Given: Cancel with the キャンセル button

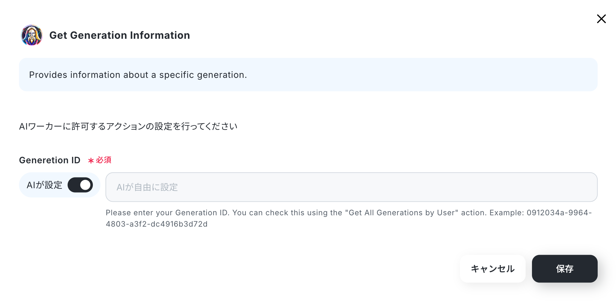Looking at the screenshot, I should click(x=492, y=269).
